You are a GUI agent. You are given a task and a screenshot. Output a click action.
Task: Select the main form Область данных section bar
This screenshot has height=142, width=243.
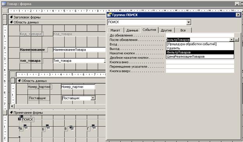(x=57, y=22)
